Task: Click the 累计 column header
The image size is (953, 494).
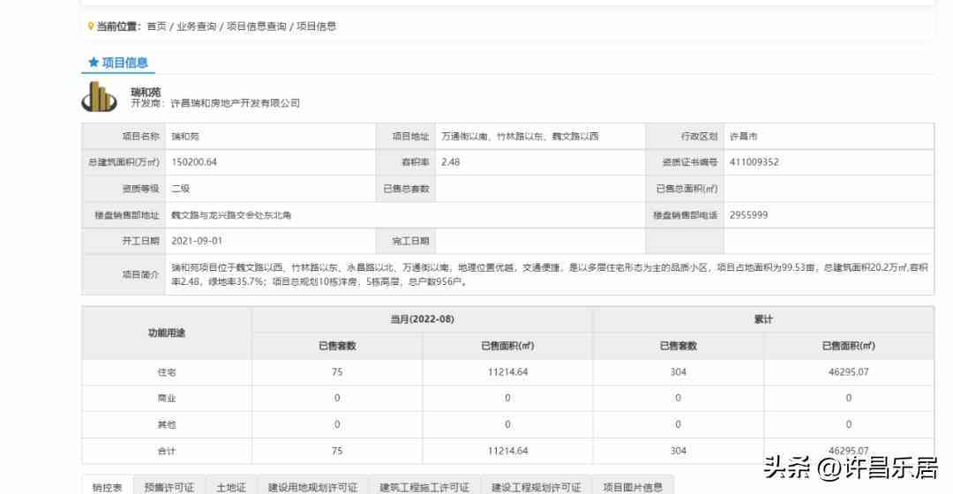Action: coord(763,319)
